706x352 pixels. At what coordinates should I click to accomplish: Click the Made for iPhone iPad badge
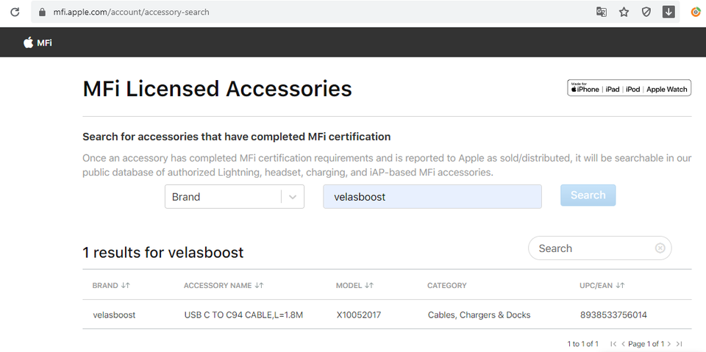pos(629,87)
